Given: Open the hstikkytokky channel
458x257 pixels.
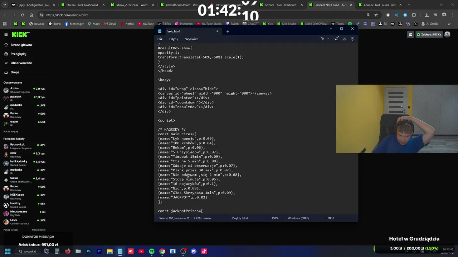Looking at the screenshot, I should pos(24,163).
